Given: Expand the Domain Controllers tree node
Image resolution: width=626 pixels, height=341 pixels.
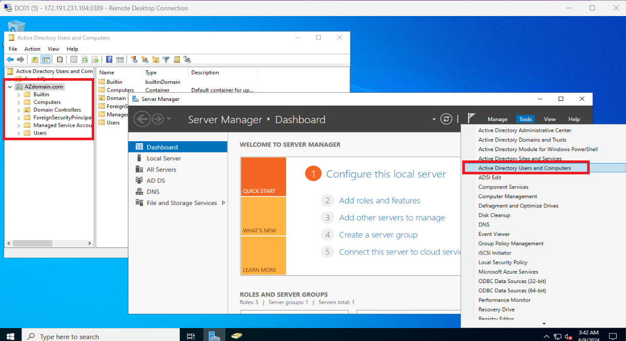Looking at the screenshot, I should pos(19,110).
